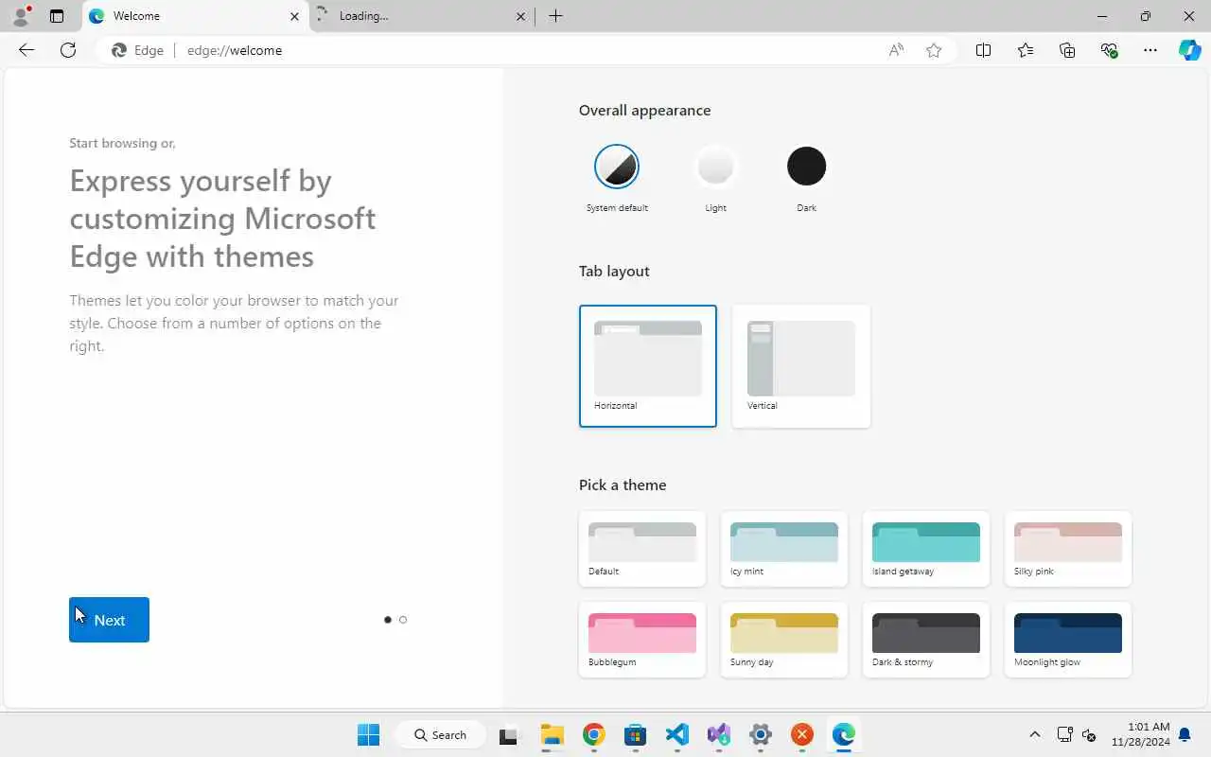Open the profile icon in title bar

pyautogui.click(x=21, y=16)
